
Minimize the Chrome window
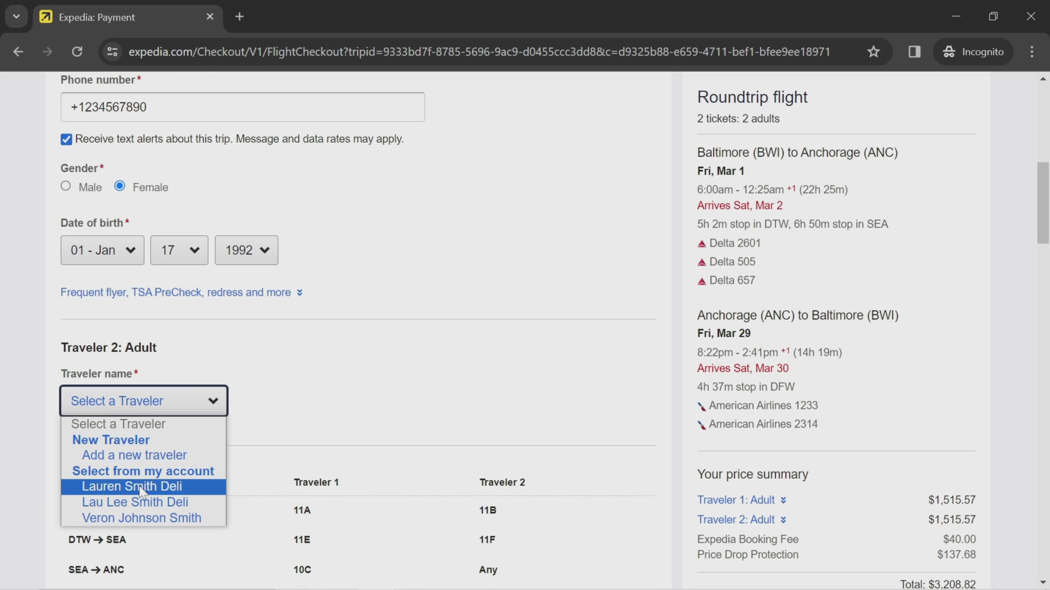click(x=956, y=16)
